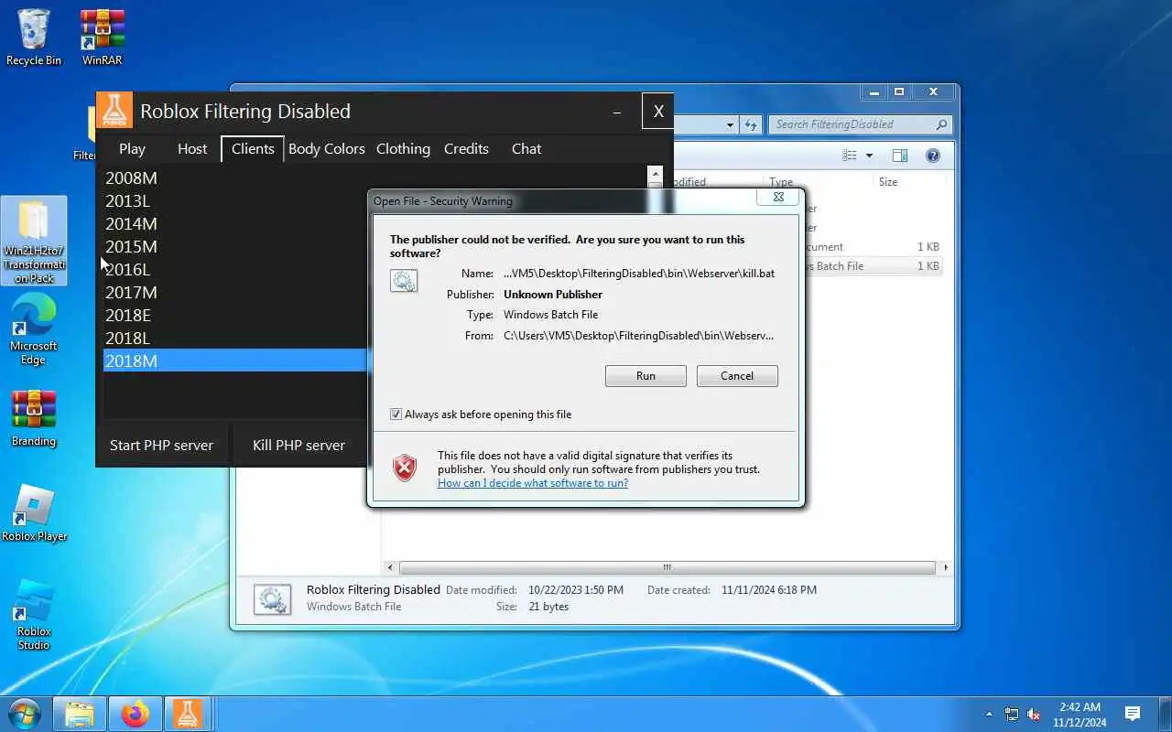
Task: Launch the Roblox Studio desktop shortcut
Action: (34, 615)
